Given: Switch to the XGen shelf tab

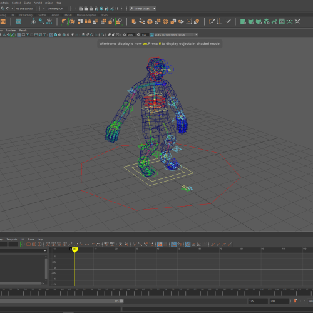Looking at the screenshot, I should pos(105,15).
